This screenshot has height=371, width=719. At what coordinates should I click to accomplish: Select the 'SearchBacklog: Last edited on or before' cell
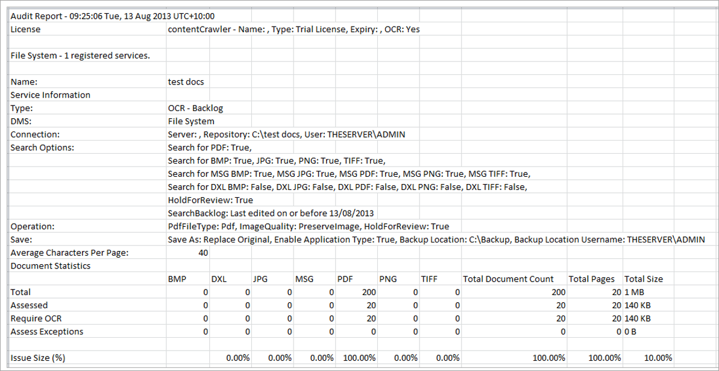point(271,213)
